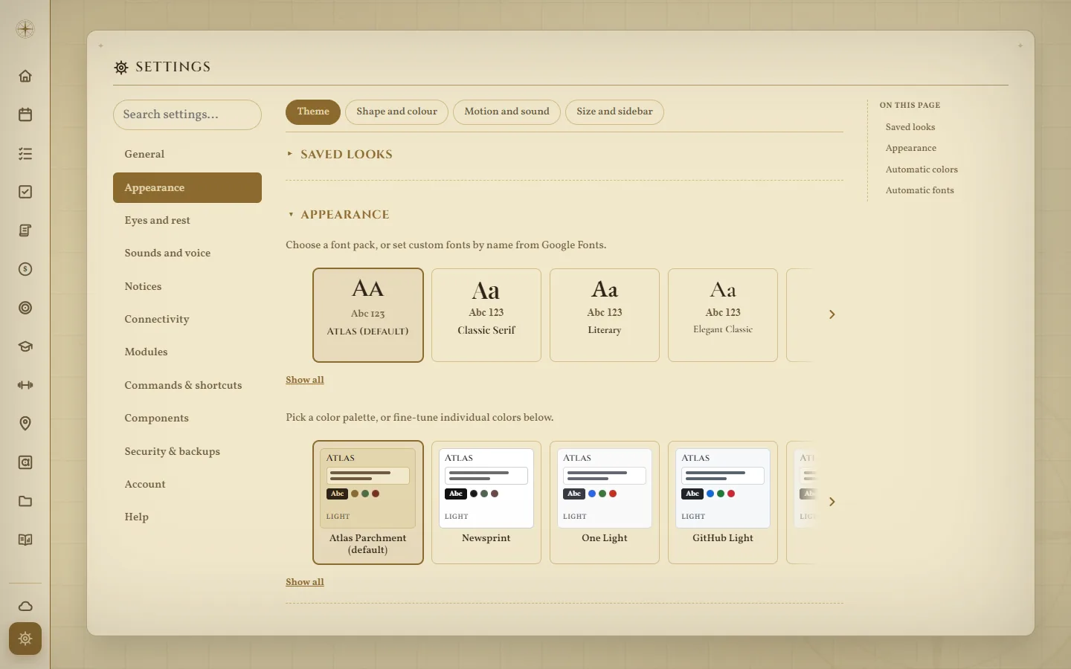Open the map pin icon in the left rail

(25, 424)
